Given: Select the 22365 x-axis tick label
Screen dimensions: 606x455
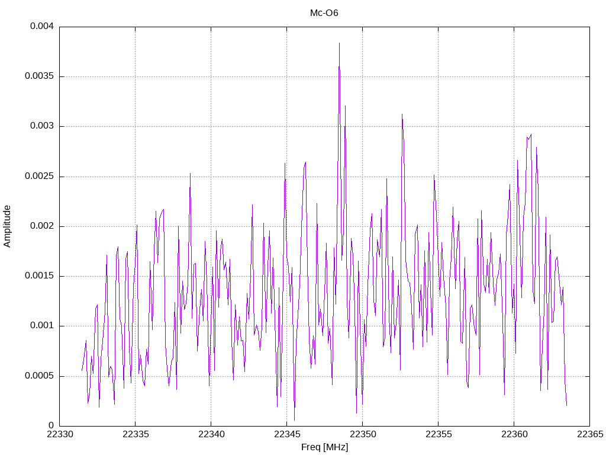Looking at the screenshot, I should (x=590, y=434).
